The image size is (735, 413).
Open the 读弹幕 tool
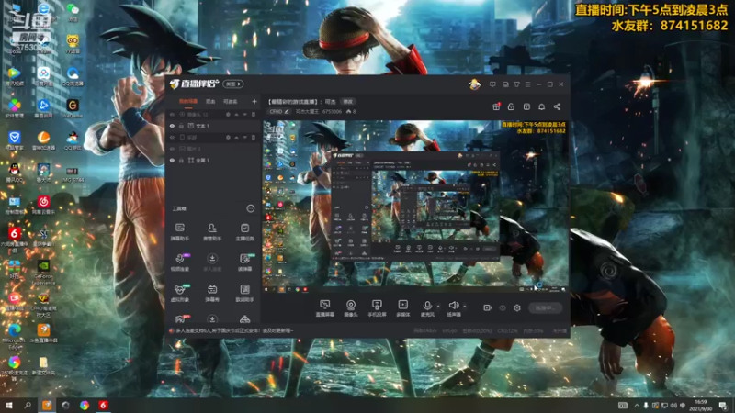pos(244,262)
